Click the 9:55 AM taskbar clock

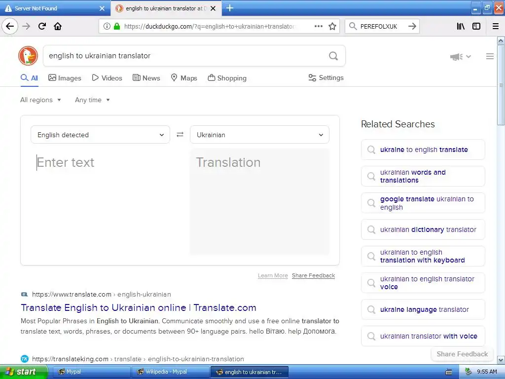tap(487, 372)
